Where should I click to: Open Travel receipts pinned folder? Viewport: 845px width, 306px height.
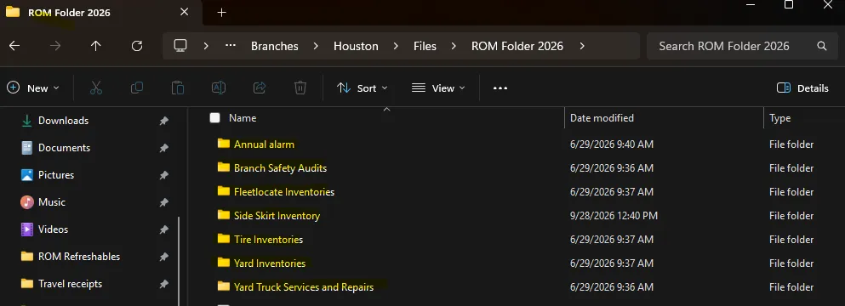coord(70,284)
